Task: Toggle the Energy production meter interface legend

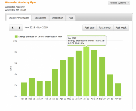Action: tap(38, 37)
